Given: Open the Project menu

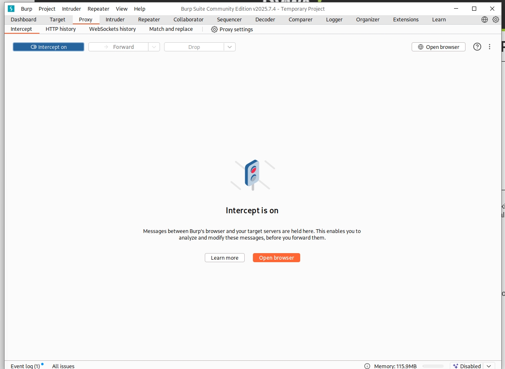Looking at the screenshot, I should click(x=47, y=9).
